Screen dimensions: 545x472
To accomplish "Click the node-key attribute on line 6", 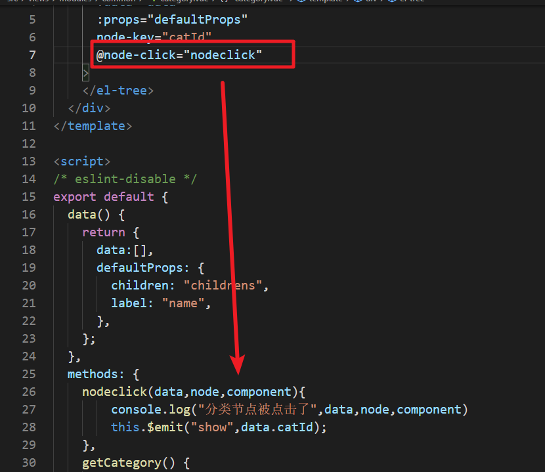I will click(x=154, y=37).
